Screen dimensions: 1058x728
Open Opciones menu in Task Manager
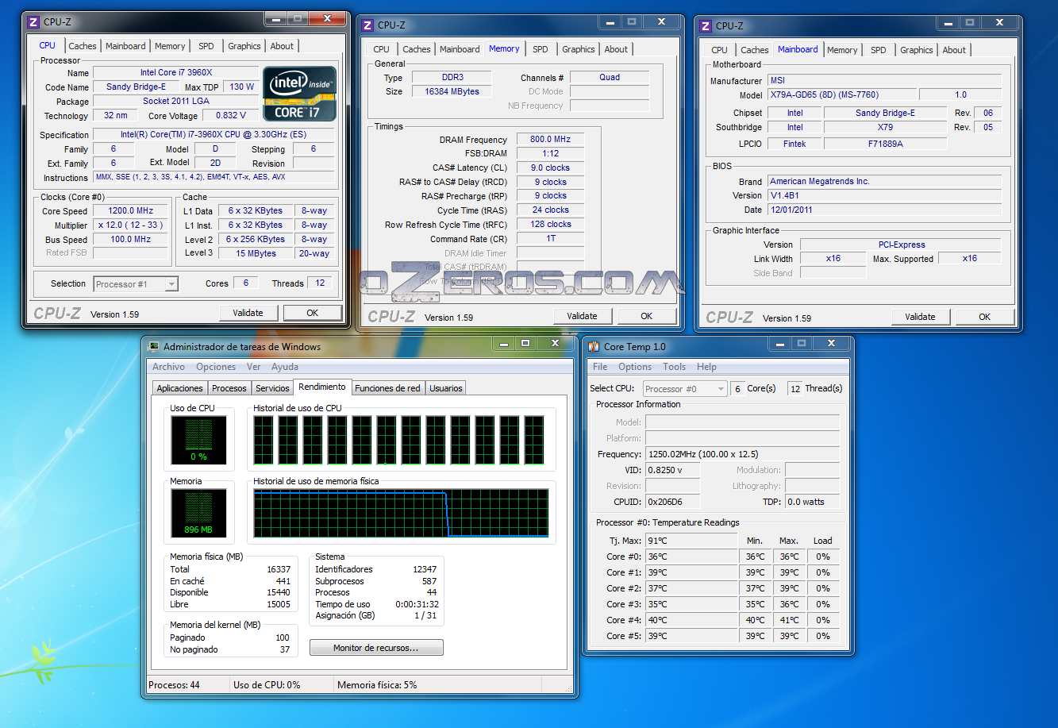pyautogui.click(x=216, y=367)
